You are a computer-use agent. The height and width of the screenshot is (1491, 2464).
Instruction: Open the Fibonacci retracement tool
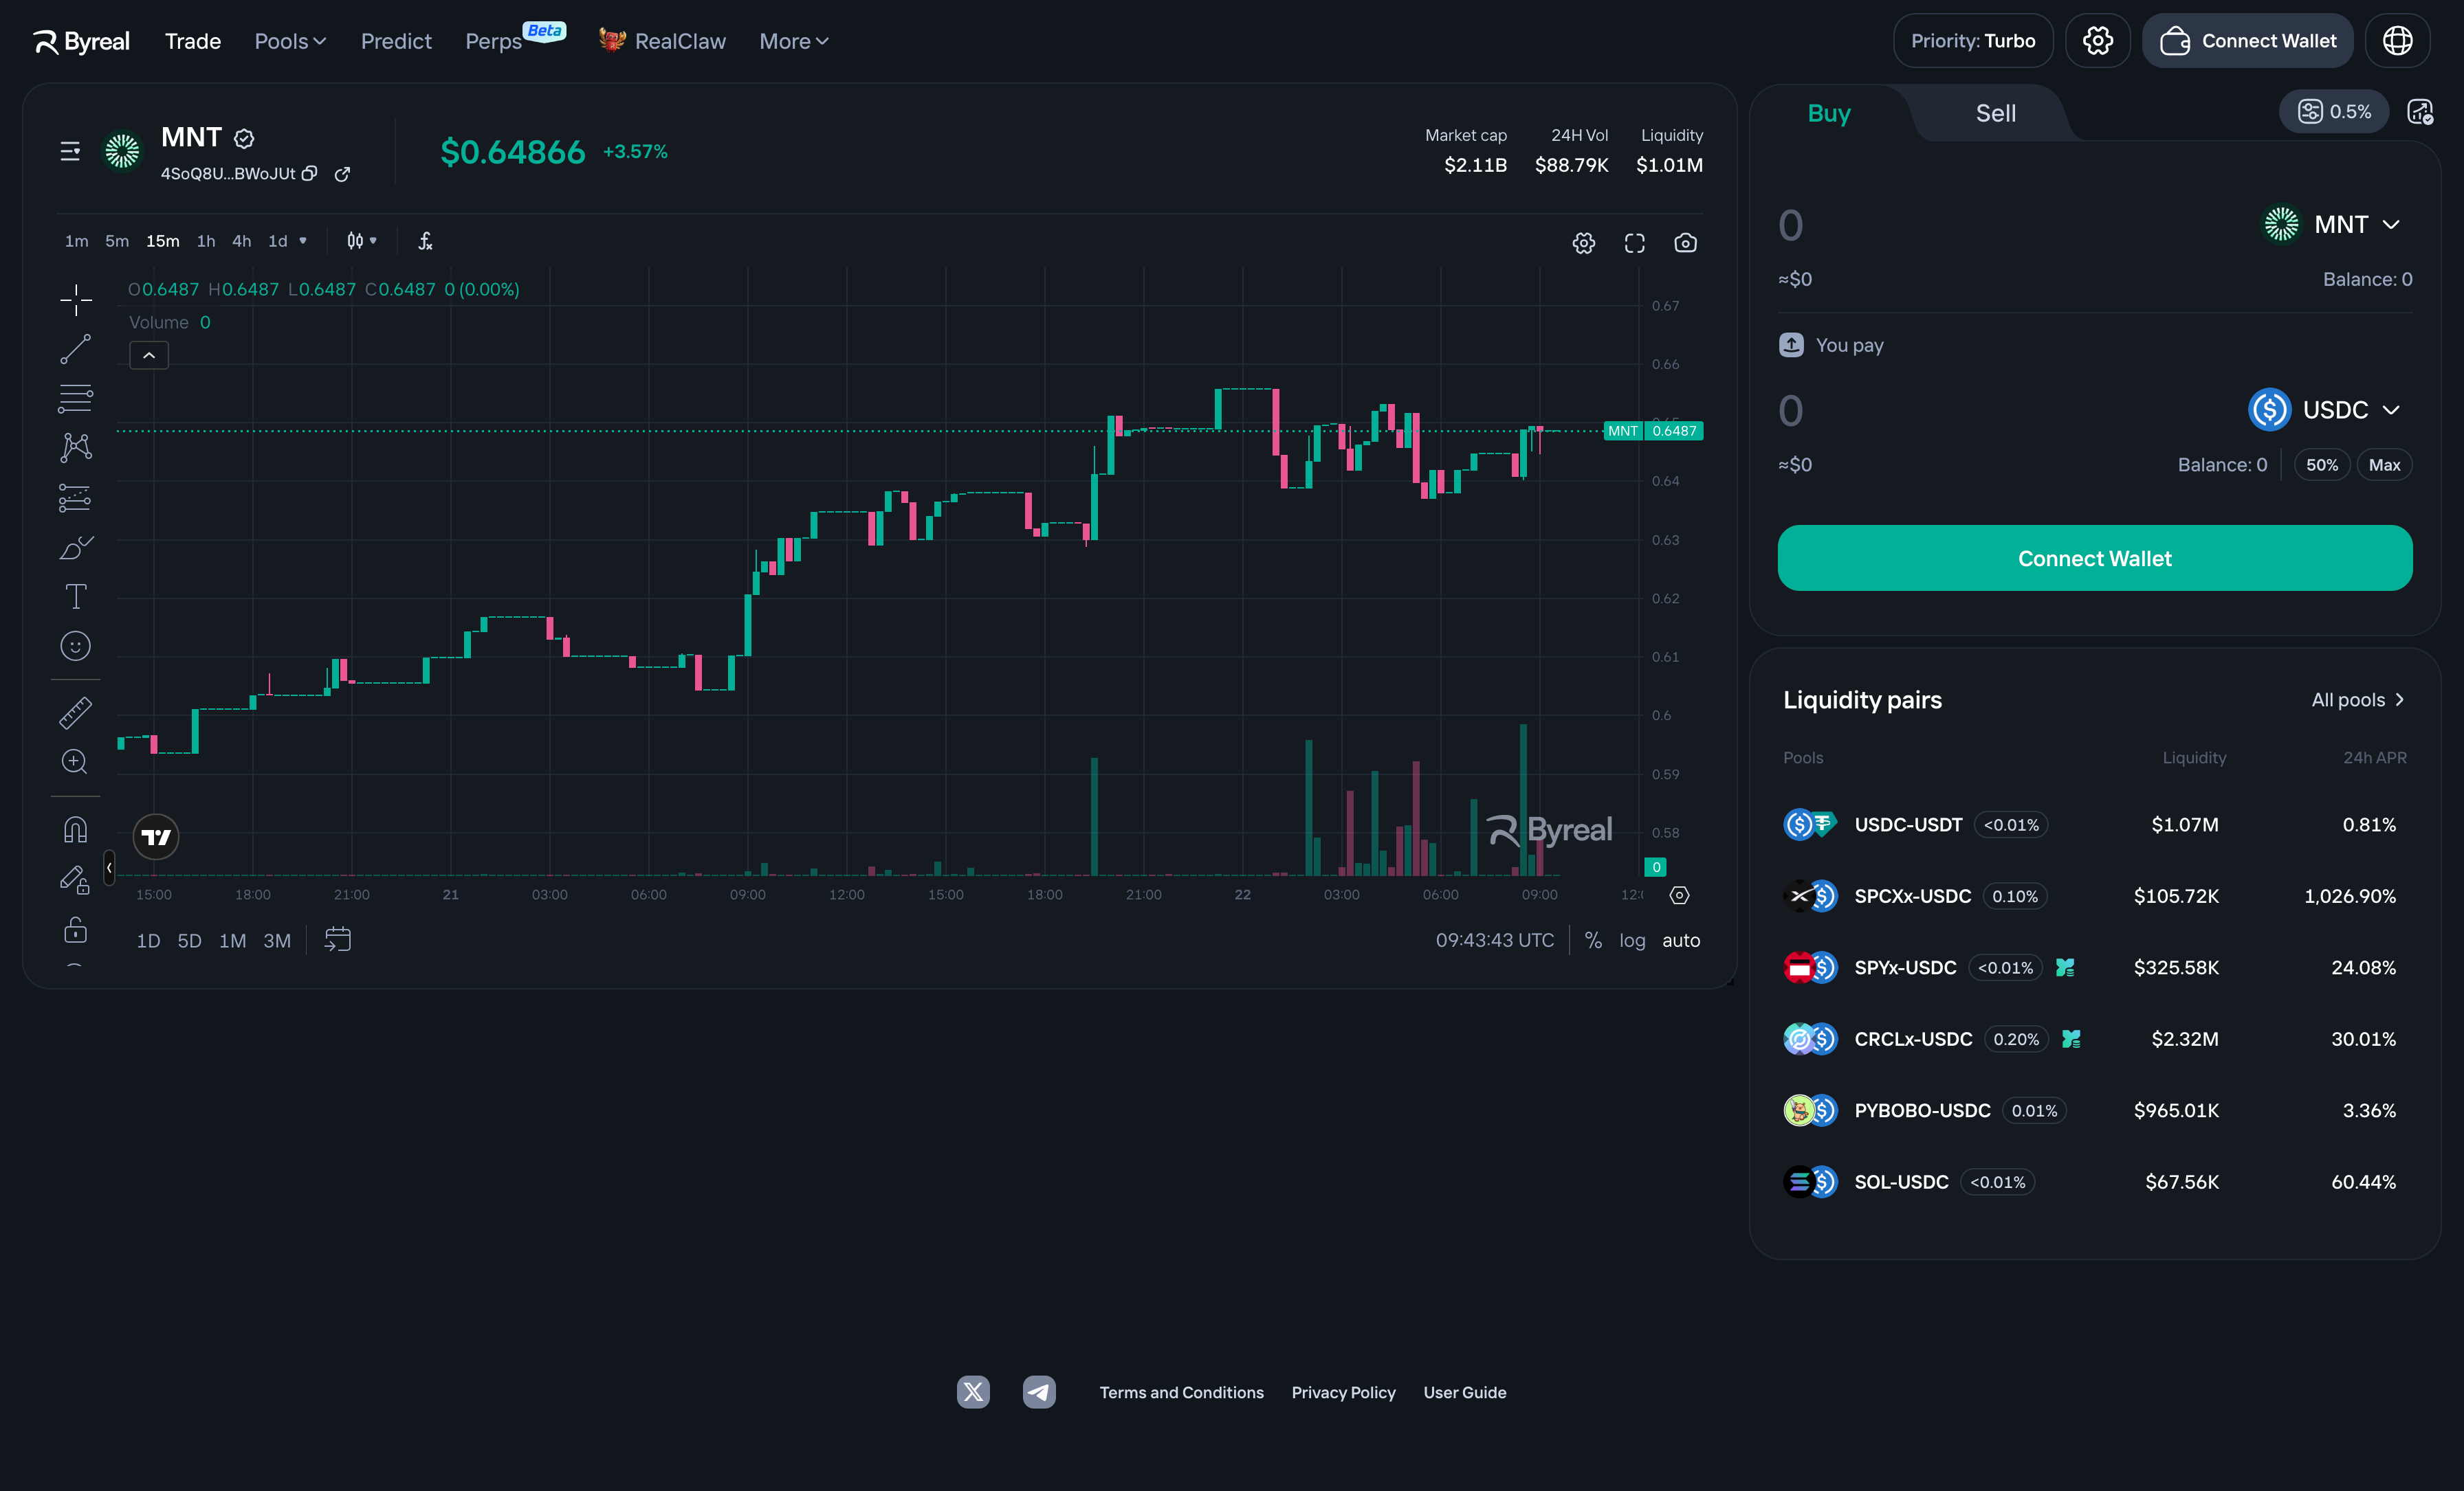(x=75, y=398)
